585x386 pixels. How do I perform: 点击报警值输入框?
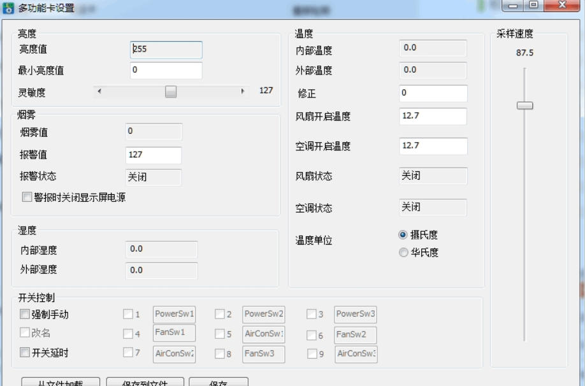152,154
